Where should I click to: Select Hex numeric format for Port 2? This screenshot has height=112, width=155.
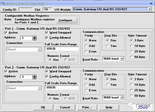point(50,99)
